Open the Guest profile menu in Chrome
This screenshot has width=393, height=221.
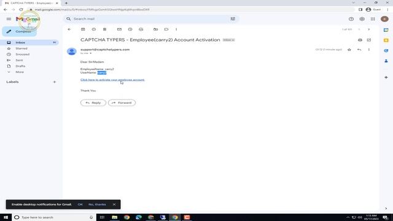(373, 10)
